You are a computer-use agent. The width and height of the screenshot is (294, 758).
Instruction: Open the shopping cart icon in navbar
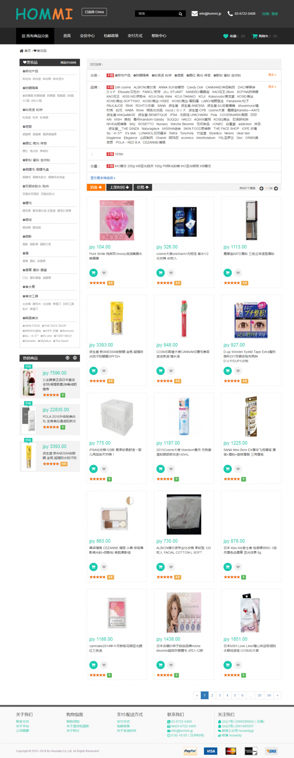(254, 36)
